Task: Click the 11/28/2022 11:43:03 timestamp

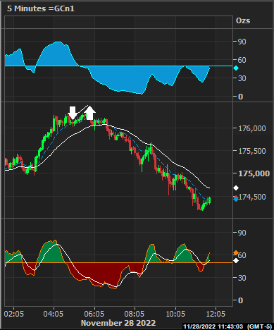Action: (x=213, y=326)
